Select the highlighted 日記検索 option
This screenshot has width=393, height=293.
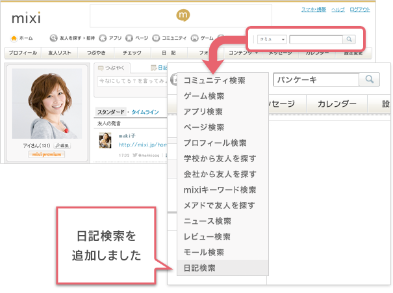tap(223, 268)
